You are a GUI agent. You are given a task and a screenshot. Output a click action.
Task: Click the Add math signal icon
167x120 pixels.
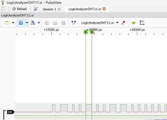(x=142, y=23)
